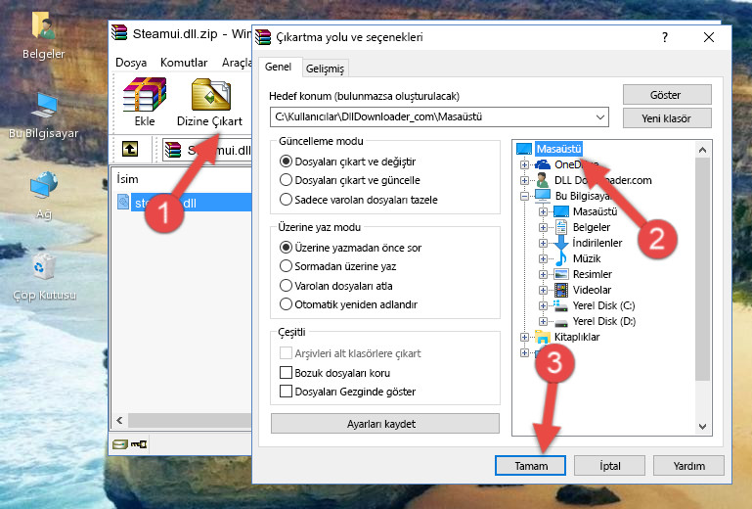Click the key password icon in status bar
The image size is (752, 509).
point(139,444)
